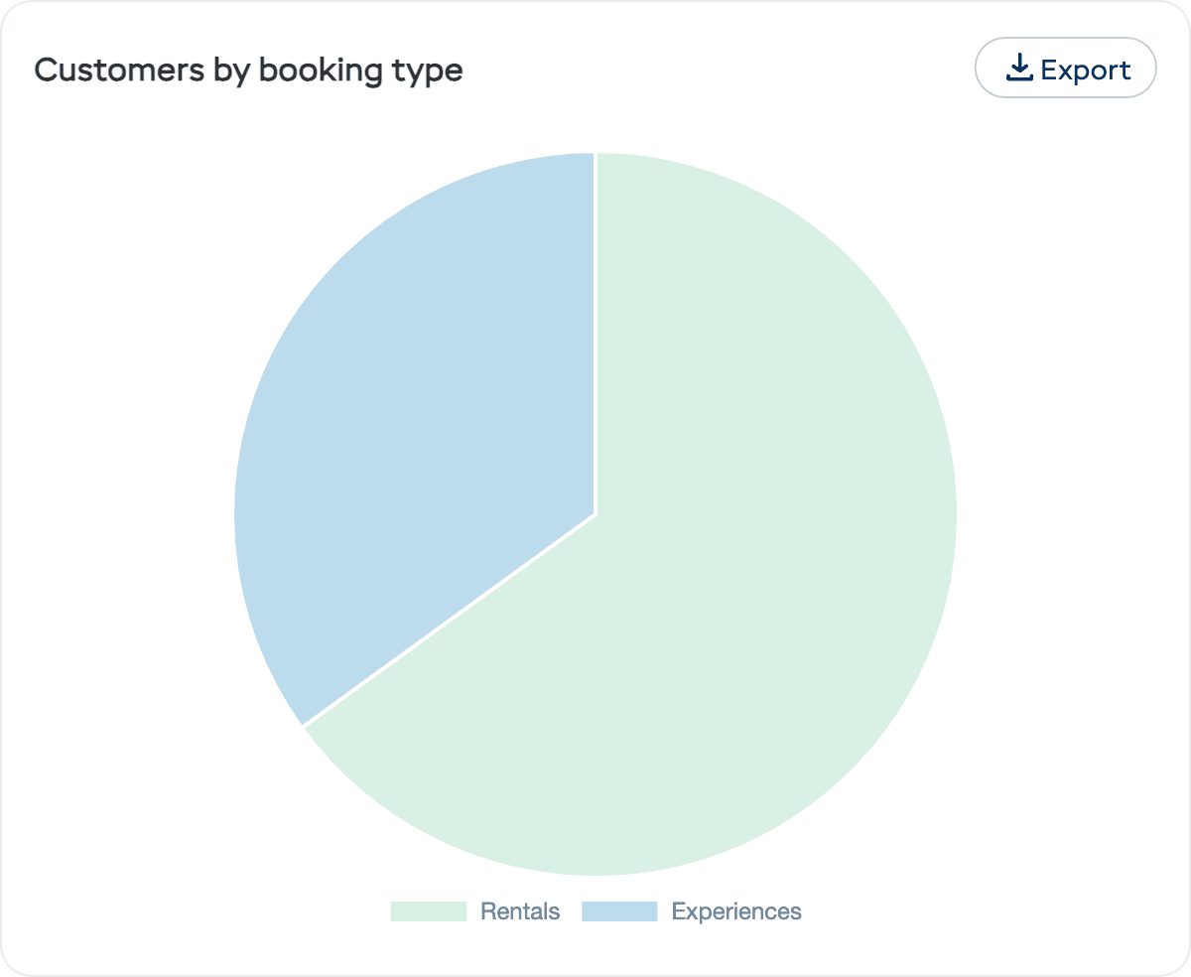This screenshot has height=977, width=1191.
Task: Click the Rentals legend label text
Action: point(520,910)
